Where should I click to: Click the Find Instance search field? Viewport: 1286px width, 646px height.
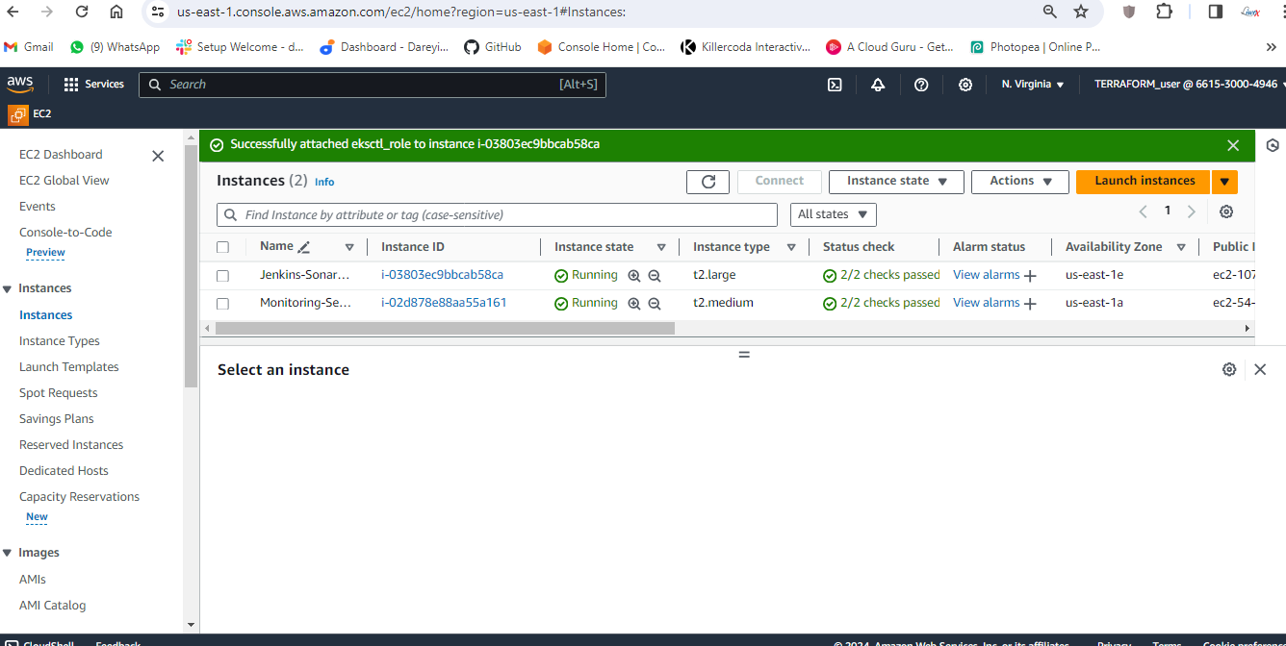497,215
